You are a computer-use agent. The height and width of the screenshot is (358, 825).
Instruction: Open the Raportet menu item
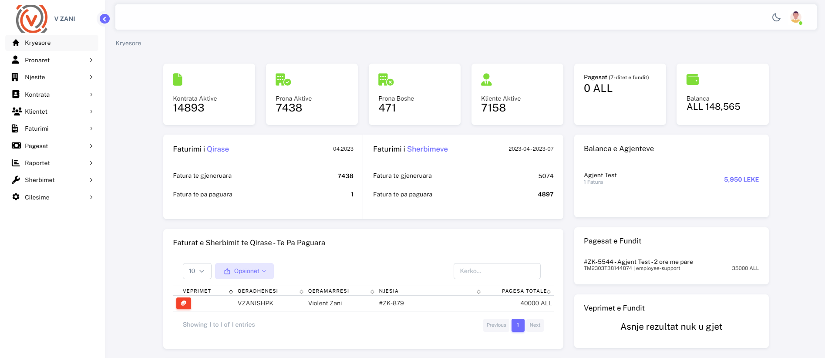52,163
